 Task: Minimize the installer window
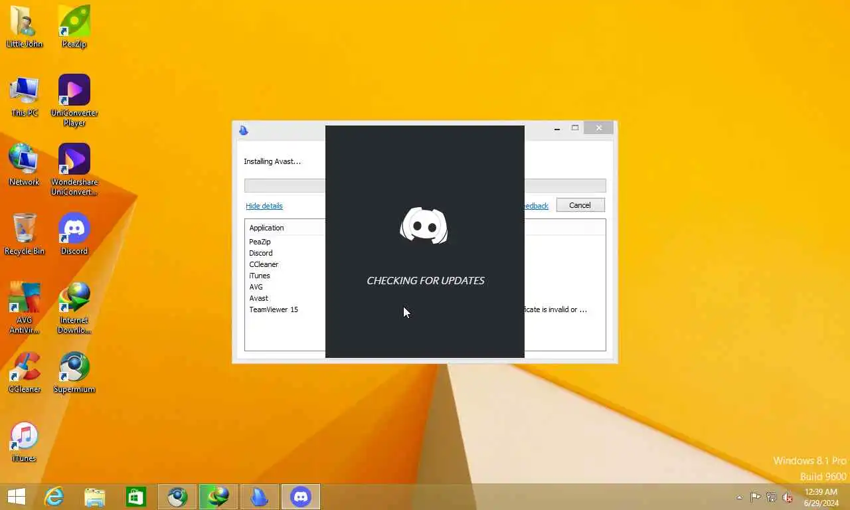[557, 129]
